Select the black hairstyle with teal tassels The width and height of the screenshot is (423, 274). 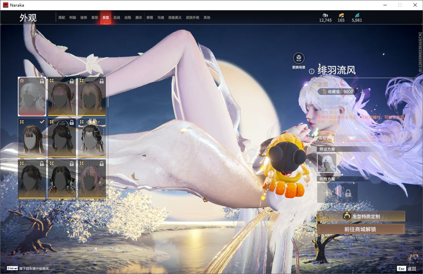coord(62,179)
